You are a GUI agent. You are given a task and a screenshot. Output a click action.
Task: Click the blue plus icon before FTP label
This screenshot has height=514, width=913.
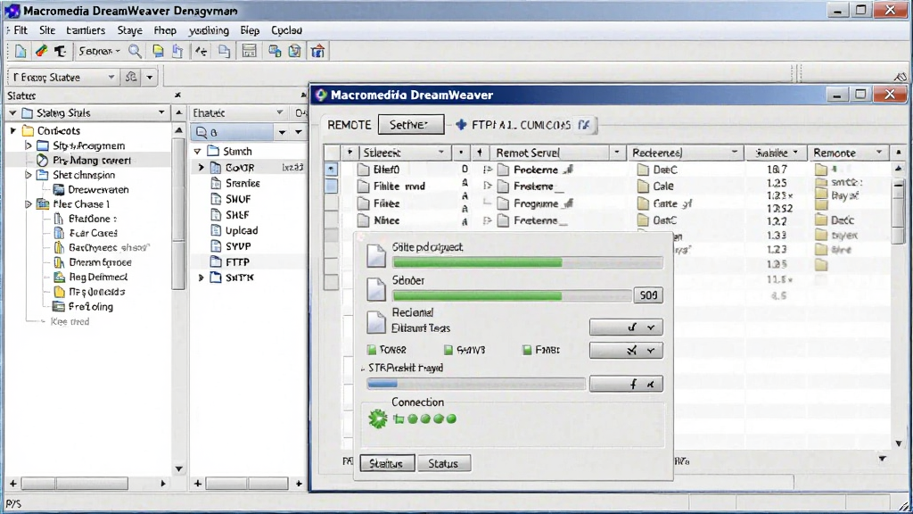click(461, 125)
